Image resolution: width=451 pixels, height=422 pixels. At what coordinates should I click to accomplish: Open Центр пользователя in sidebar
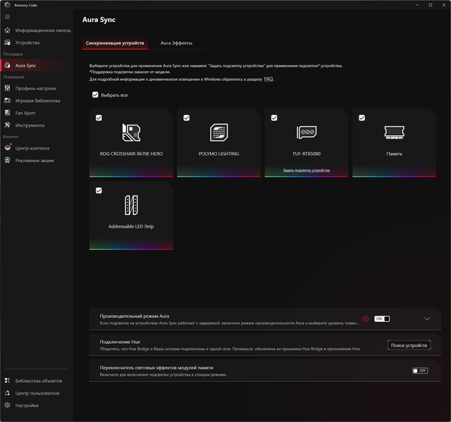pyautogui.click(x=37, y=393)
